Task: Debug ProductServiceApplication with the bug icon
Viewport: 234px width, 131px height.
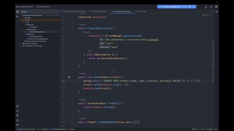Action: tap(190, 7)
